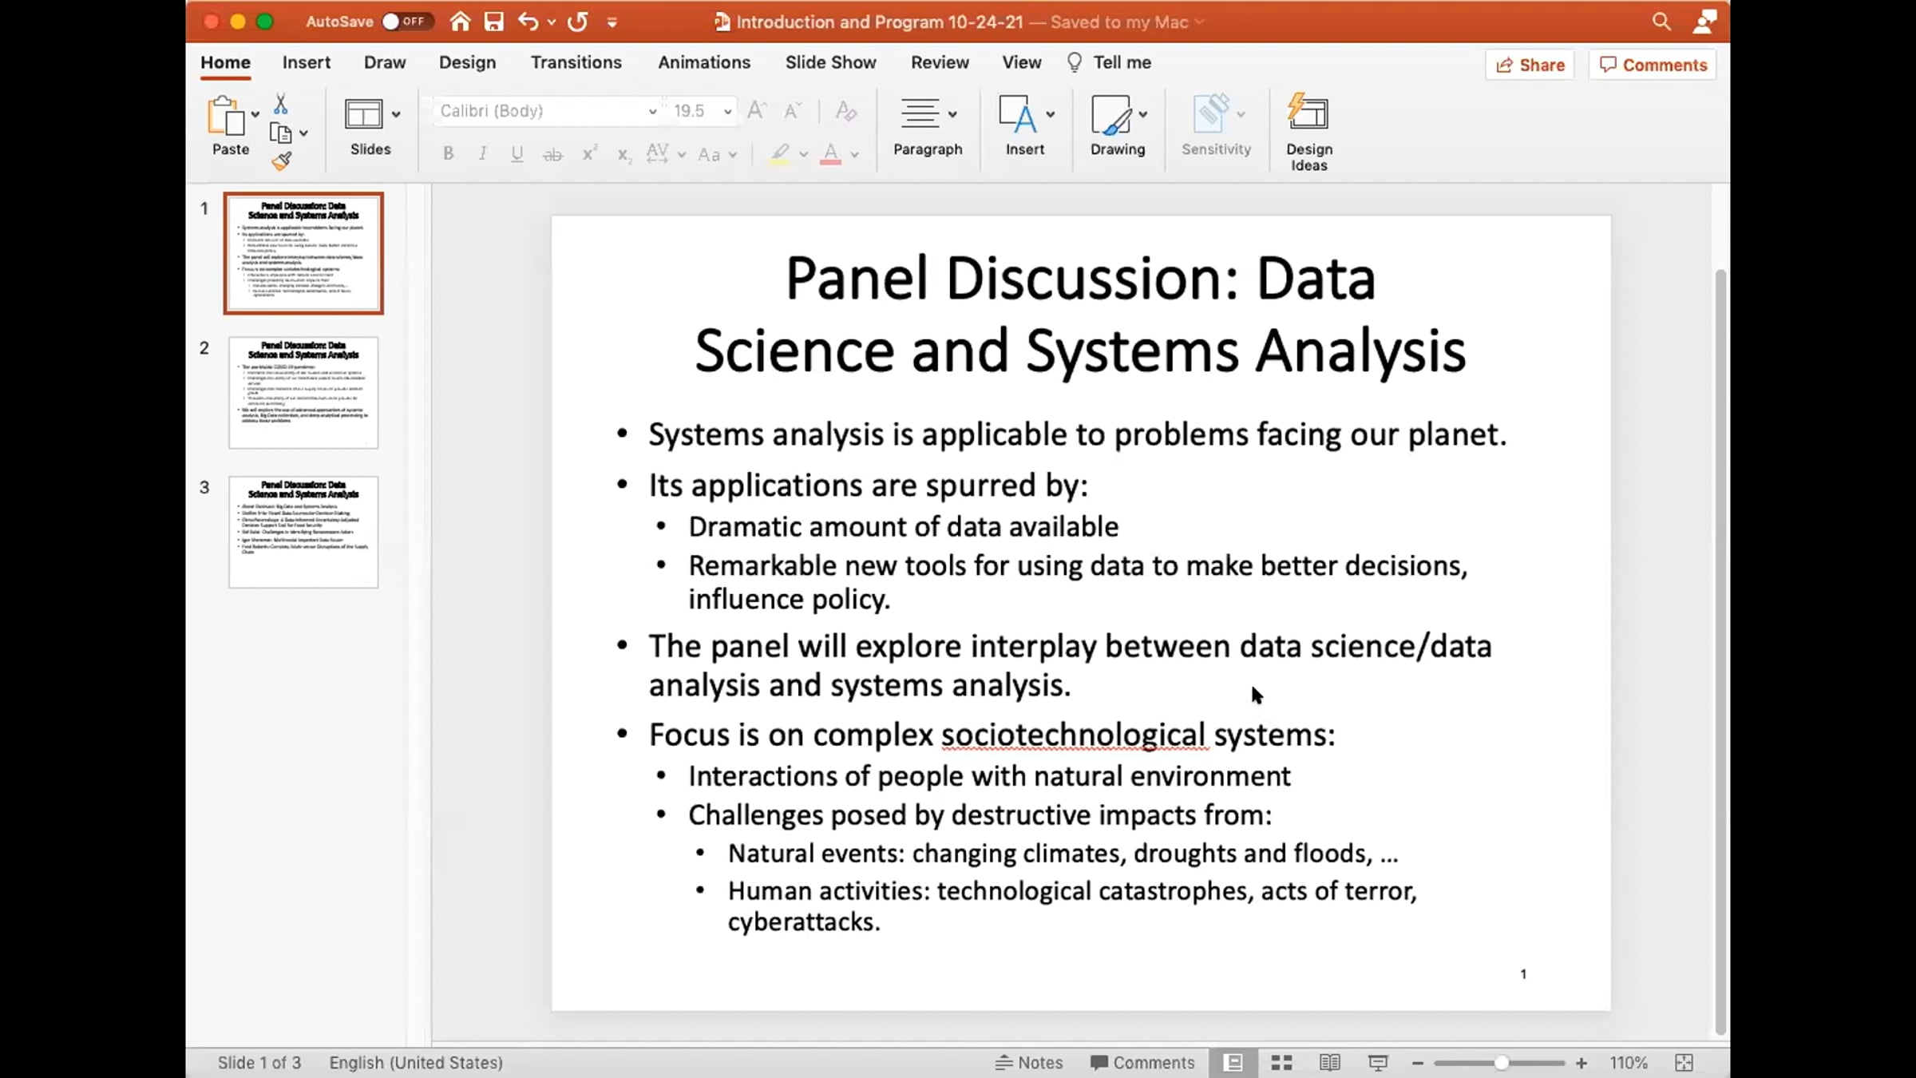The height and width of the screenshot is (1078, 1916).
Task: Click the Share button
Action: click(1530, 65)
